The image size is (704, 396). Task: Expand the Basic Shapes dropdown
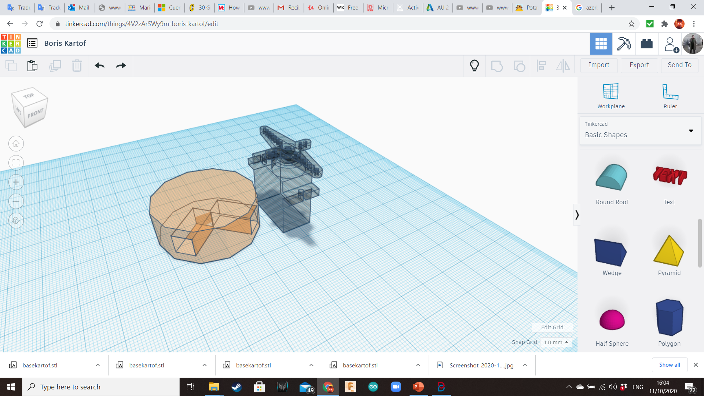click(x=691, y=131)
